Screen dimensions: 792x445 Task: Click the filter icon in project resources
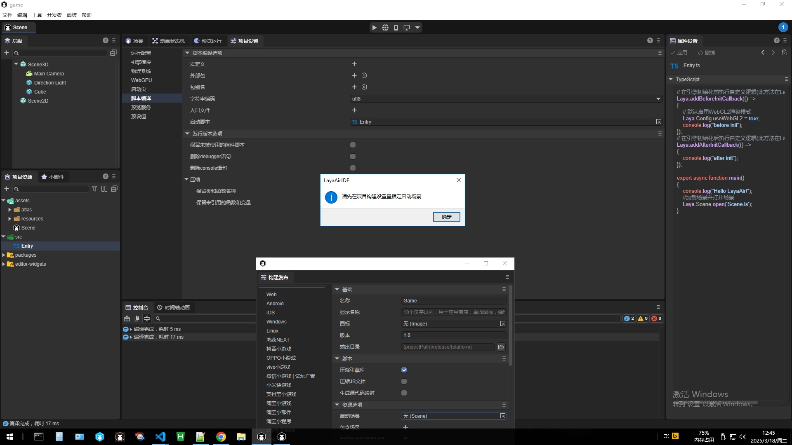pos(94,189)
